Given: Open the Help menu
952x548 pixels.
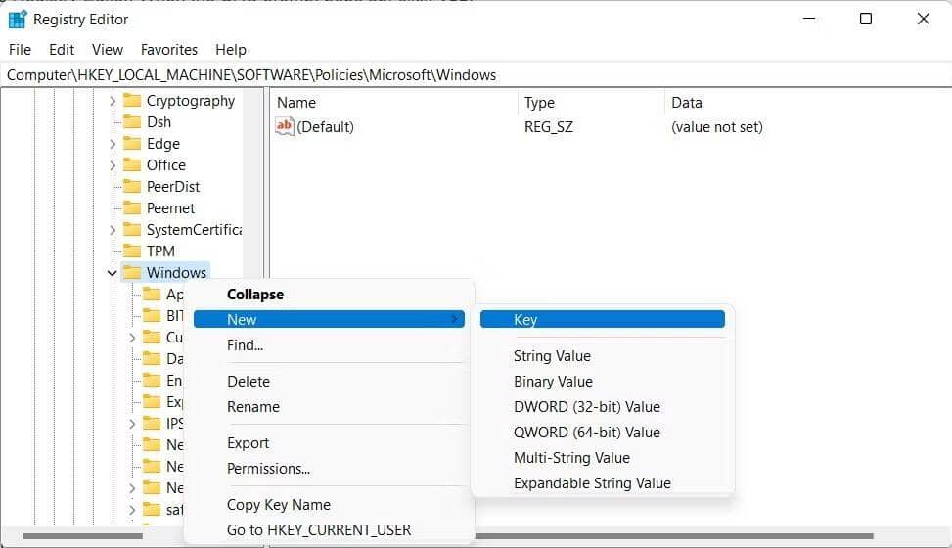Looking at the screenshot, I should (231, 49).
